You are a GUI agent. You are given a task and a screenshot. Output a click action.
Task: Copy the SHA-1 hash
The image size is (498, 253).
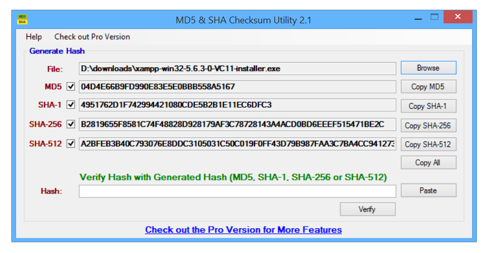[428, 106]
